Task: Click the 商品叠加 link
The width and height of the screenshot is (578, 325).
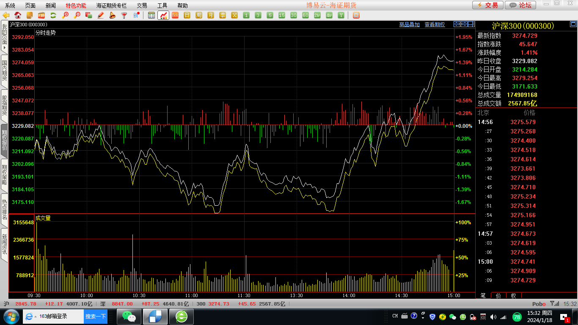Action: pos(410,25)
